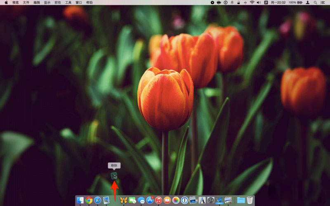Click the Messages chat bubble in Dock

point(141,200)
